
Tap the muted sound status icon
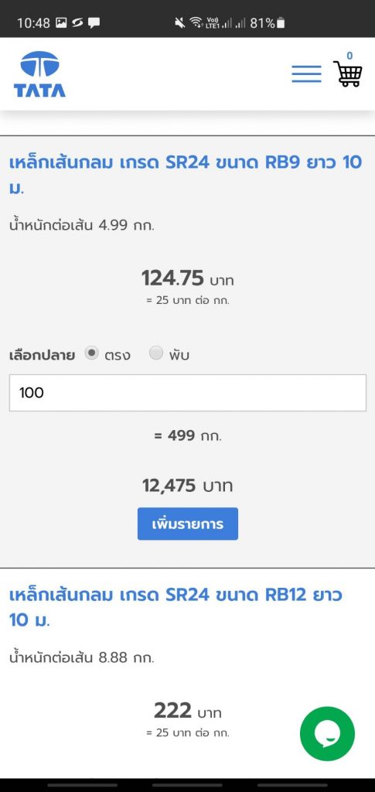coord(179,22)
